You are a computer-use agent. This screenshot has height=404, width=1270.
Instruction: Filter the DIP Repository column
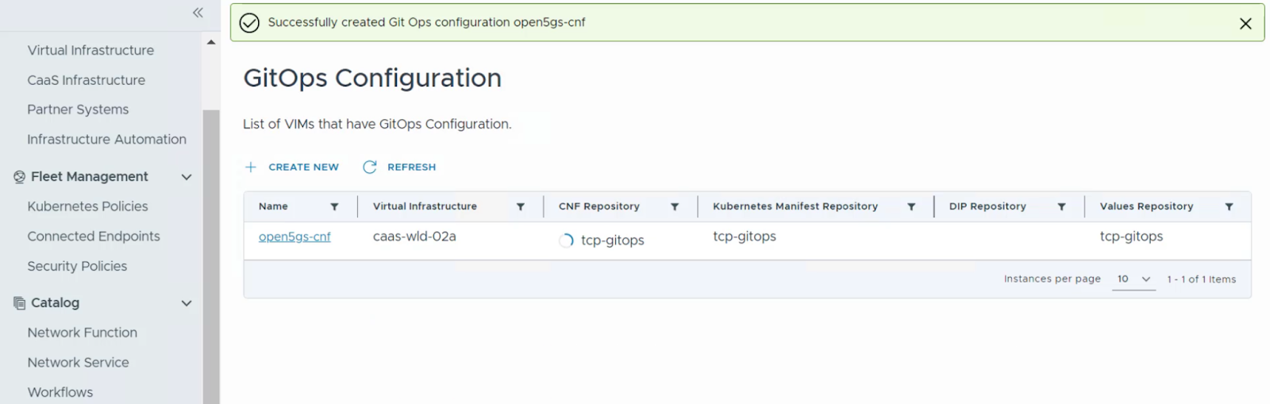pyautogui.click(x=1061, y=206)
